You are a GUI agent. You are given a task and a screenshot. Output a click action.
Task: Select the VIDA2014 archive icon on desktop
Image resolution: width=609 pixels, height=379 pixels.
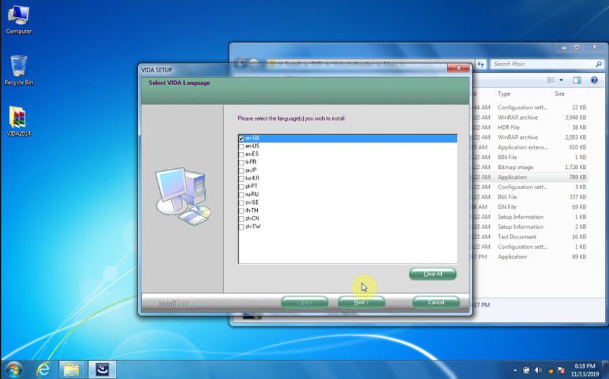point(18,118)
